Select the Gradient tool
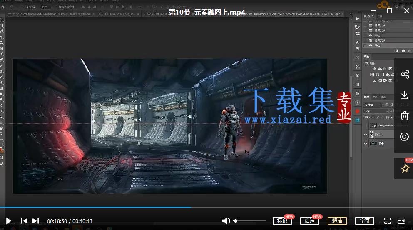The image size is (413, 230). coord(2,88)
